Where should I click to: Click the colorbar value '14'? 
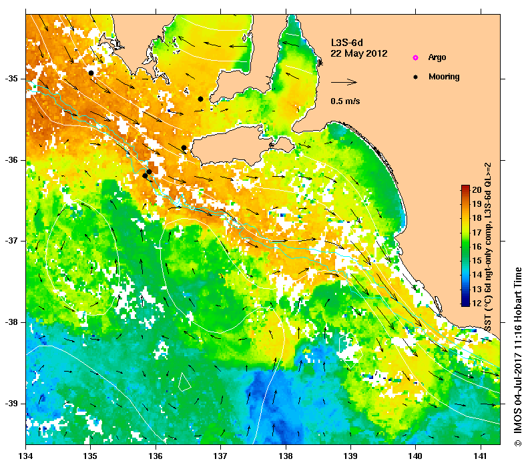point(477,275)
